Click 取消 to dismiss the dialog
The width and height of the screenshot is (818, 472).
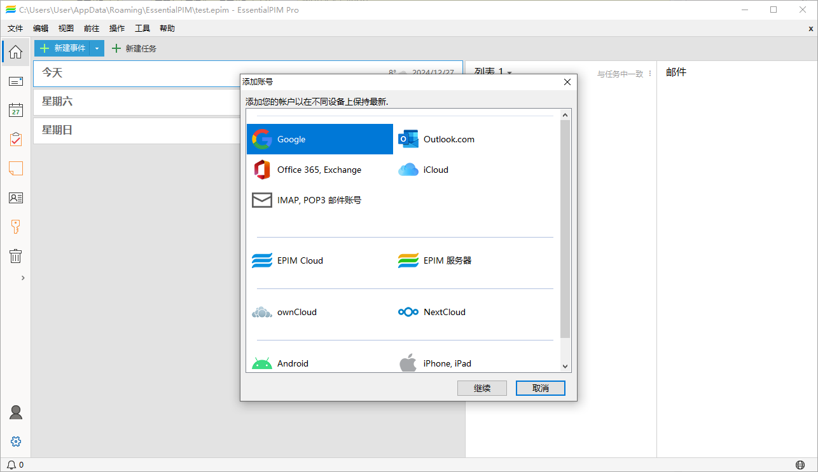tap(541, 388)
